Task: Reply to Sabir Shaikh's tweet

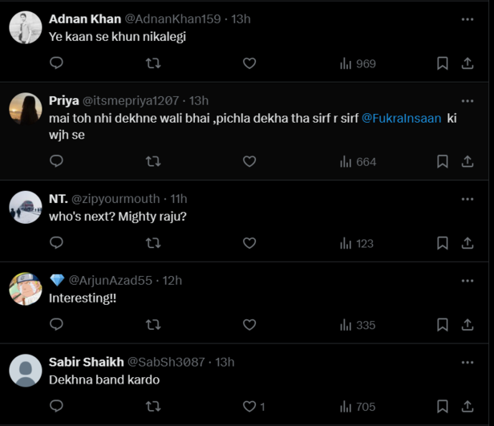Action: tap(56, 406)
